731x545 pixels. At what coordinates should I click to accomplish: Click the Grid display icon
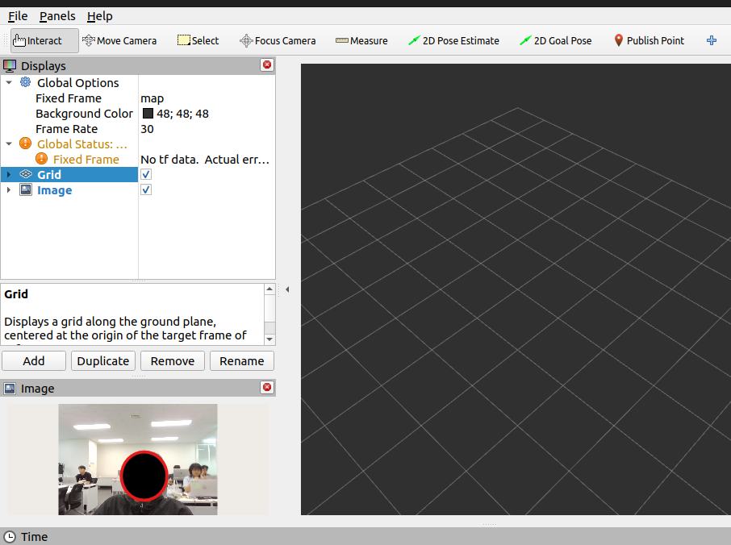[26, 174]
